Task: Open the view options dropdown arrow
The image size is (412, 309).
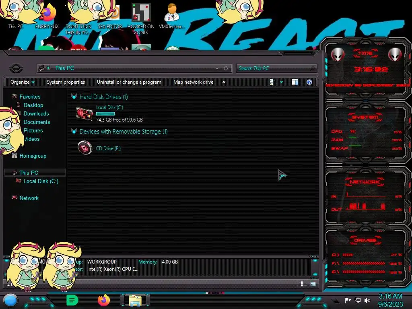Action: pos(281,82)
